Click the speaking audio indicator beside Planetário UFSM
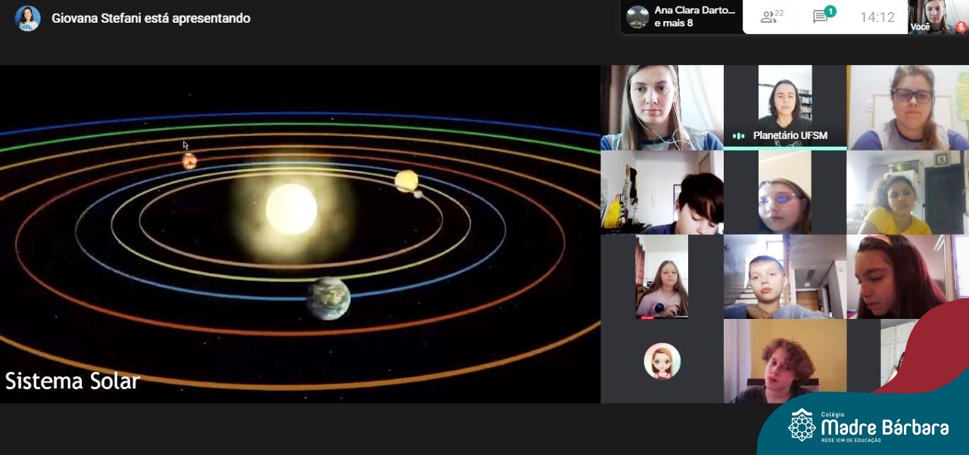Image resolution: width=969 pixels, height=455 pixels. coord(738,136)
